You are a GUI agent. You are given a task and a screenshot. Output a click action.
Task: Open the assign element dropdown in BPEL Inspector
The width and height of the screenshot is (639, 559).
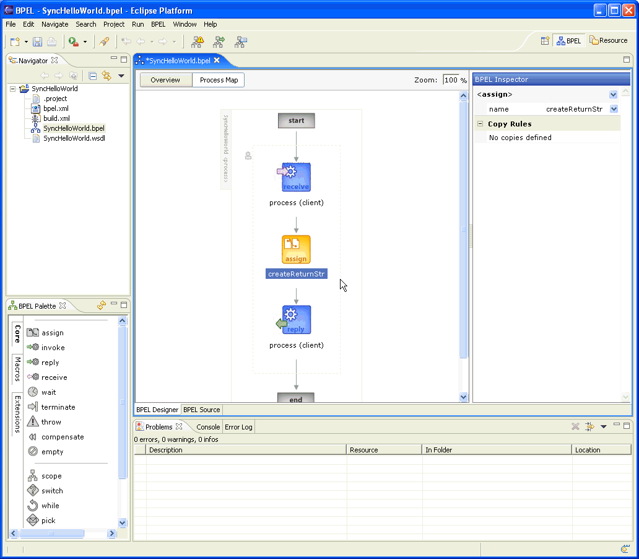(613, 94)
